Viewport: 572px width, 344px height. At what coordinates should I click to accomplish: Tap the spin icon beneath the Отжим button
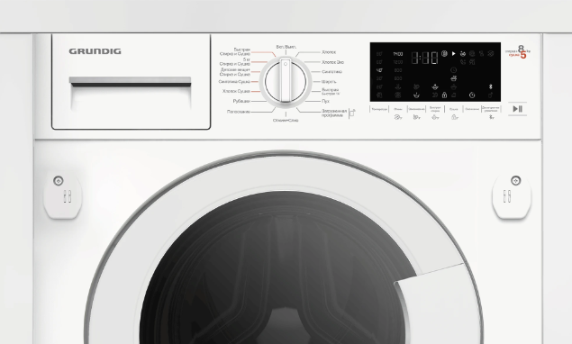pyautogui.click(x=398, y=117)
